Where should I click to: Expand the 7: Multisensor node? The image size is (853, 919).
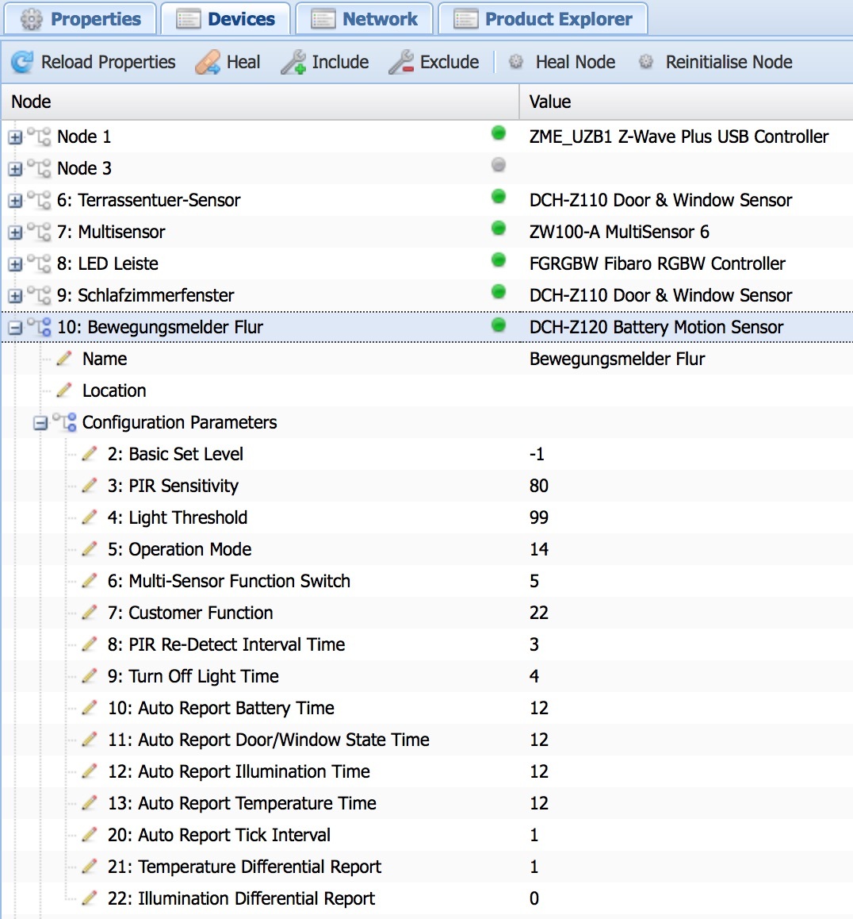[15, 233]
